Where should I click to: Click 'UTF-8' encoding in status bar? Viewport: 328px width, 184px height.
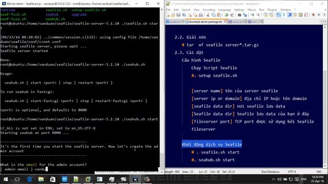[292, 172]
